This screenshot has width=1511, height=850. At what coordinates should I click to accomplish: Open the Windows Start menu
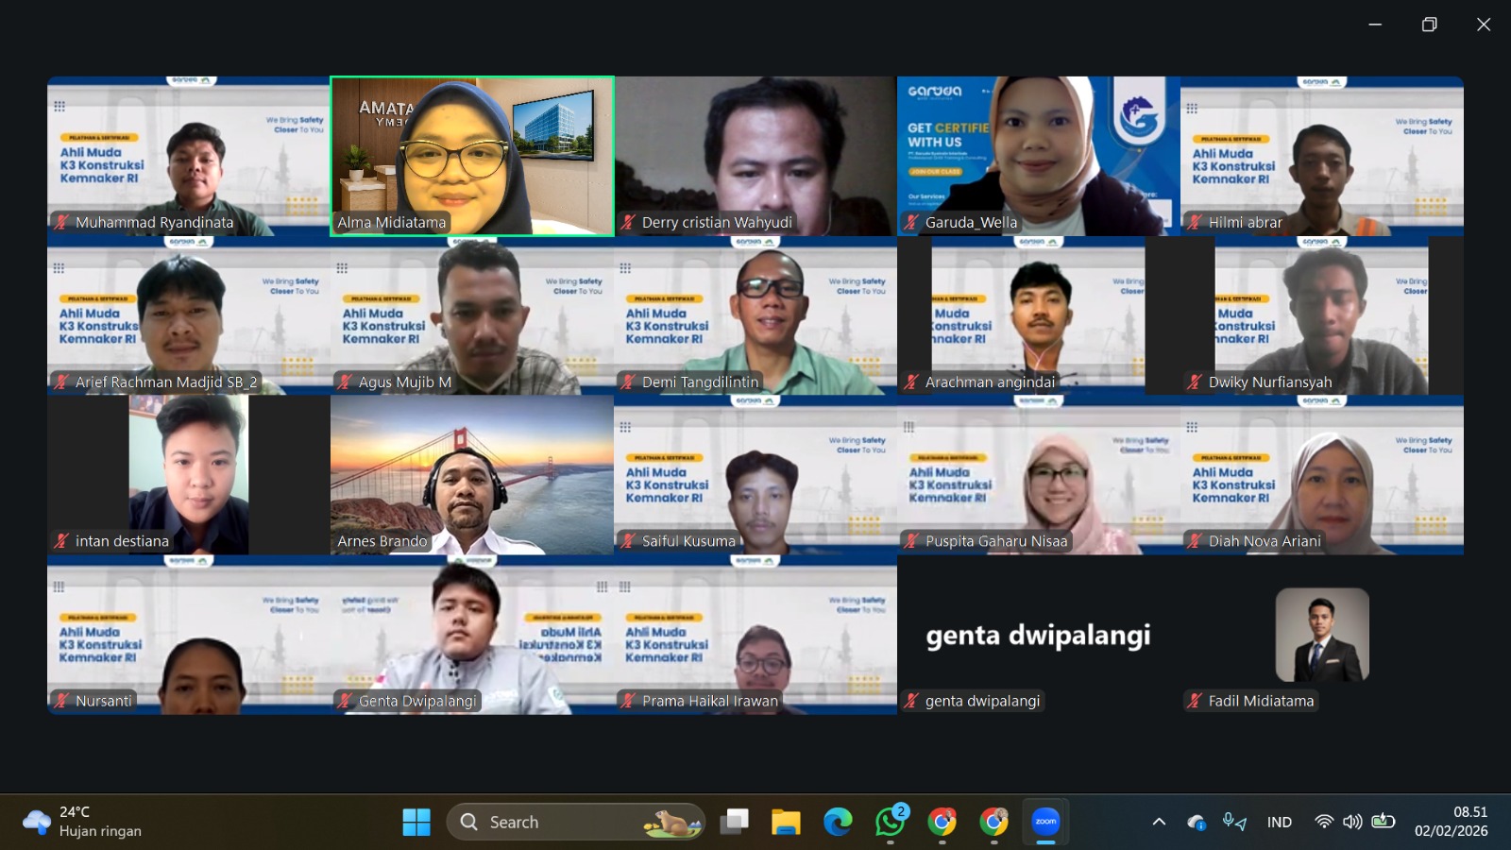(416, 822)
